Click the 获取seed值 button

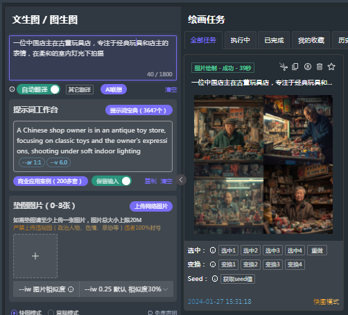click(x=238, y=279)
